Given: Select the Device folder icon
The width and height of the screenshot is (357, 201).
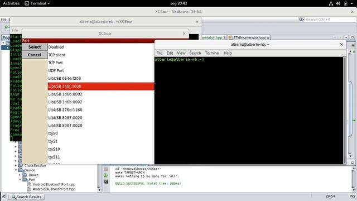Looking at the screenshot, I should (x=21, y=170).
